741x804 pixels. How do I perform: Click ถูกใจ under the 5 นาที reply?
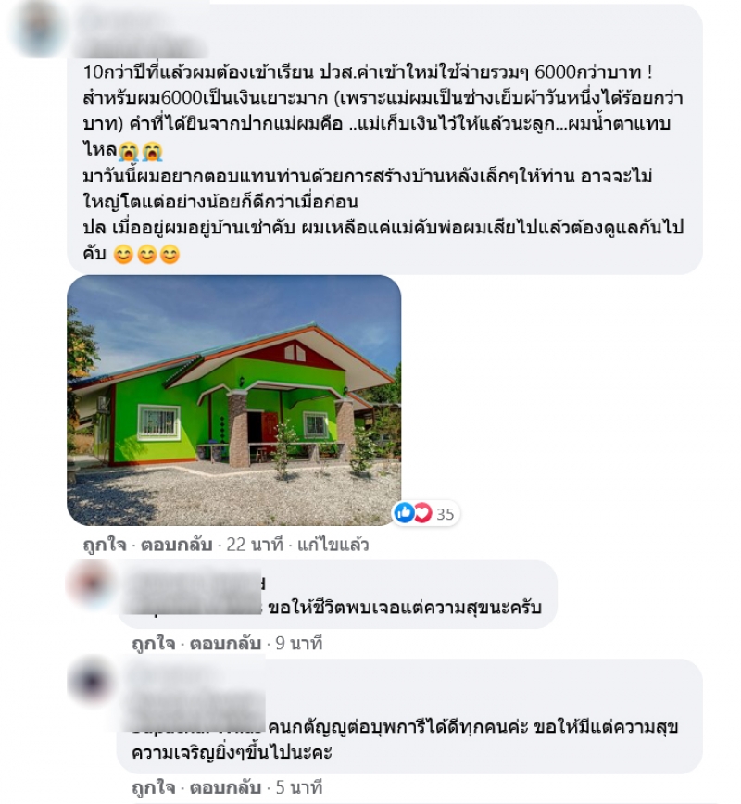click(x=154, y=787)
